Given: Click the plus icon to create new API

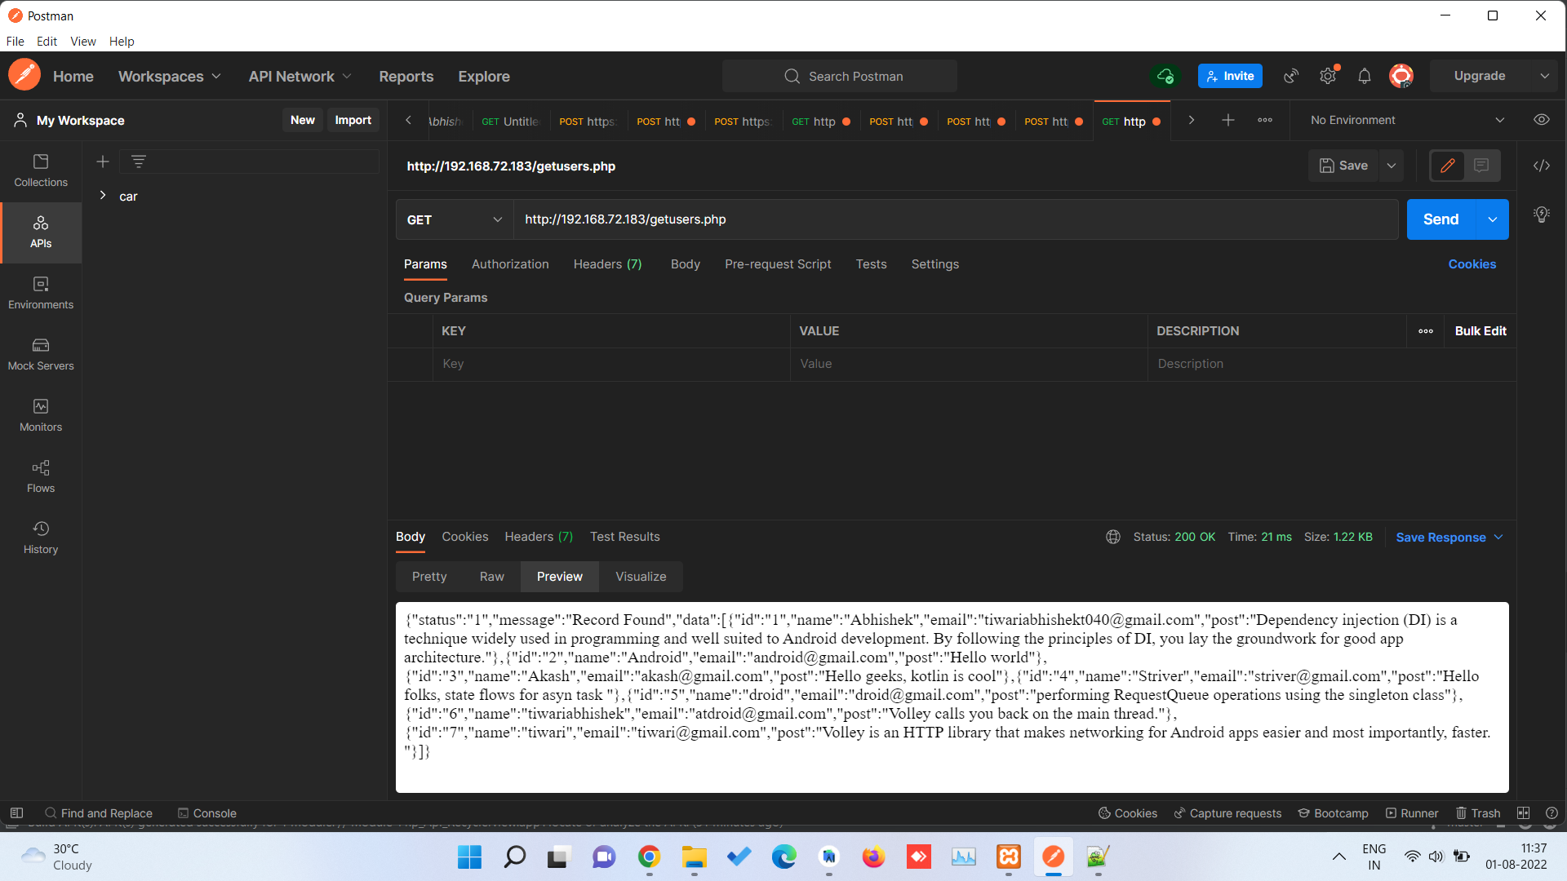Looking at the screenshot, I should click(x=103, y=162).
